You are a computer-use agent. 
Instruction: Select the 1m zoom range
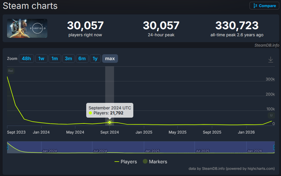click(x=55, y=59)
